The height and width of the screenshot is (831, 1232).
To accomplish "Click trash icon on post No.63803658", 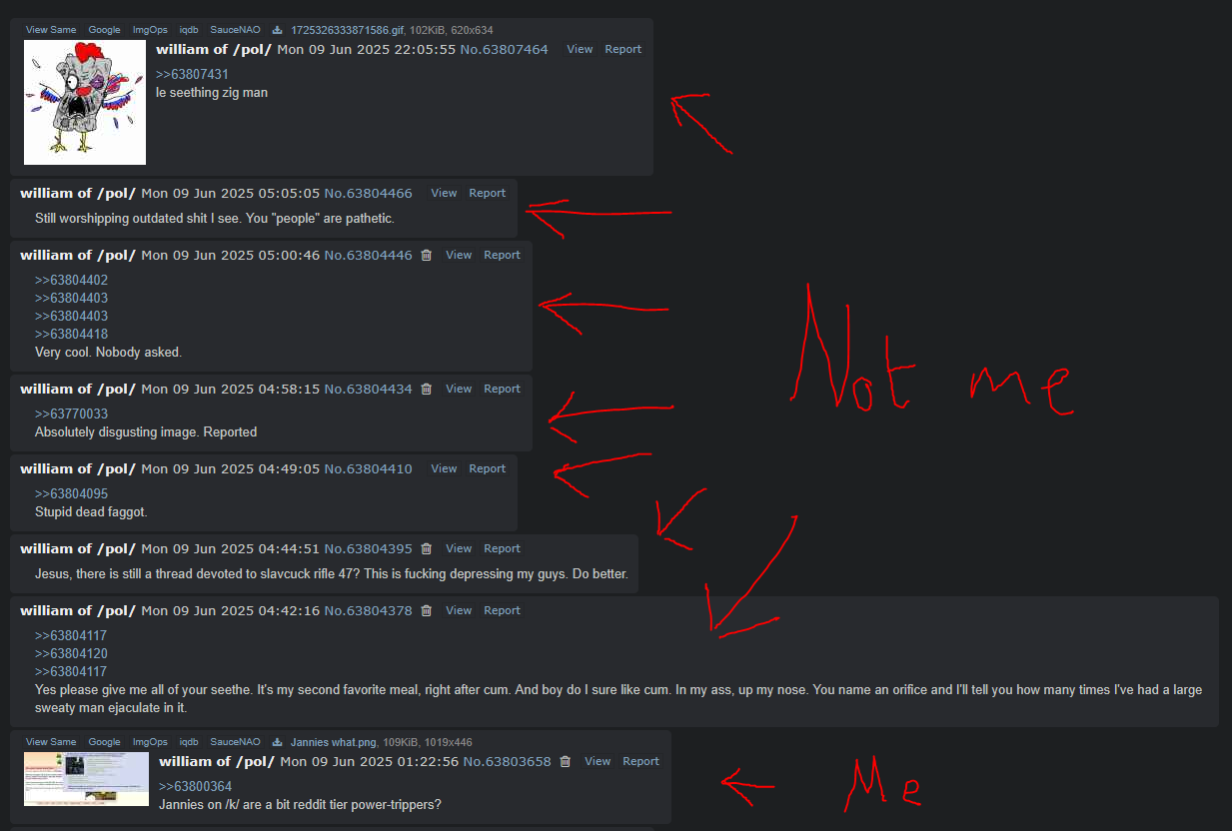I will [x=566, y=762].
